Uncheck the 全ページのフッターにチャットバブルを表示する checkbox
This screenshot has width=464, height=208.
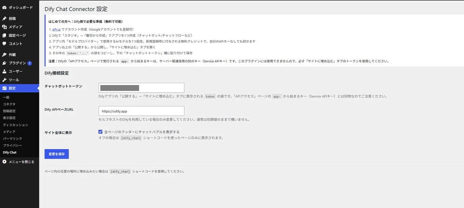101,132
